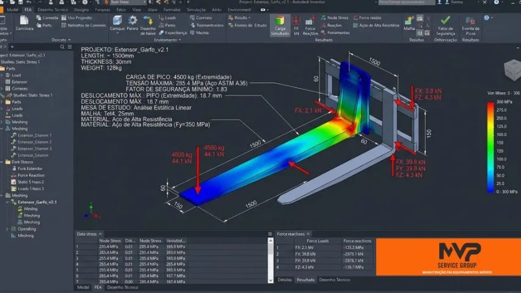The height and width of the screenshot is (293, 521).
Task: Click the Fator de Segurança checkmark icon
Action: 445,20
